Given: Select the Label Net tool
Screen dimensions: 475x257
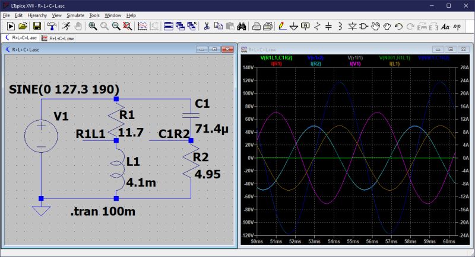Looking at the screenshot, I should pos(305,26).
